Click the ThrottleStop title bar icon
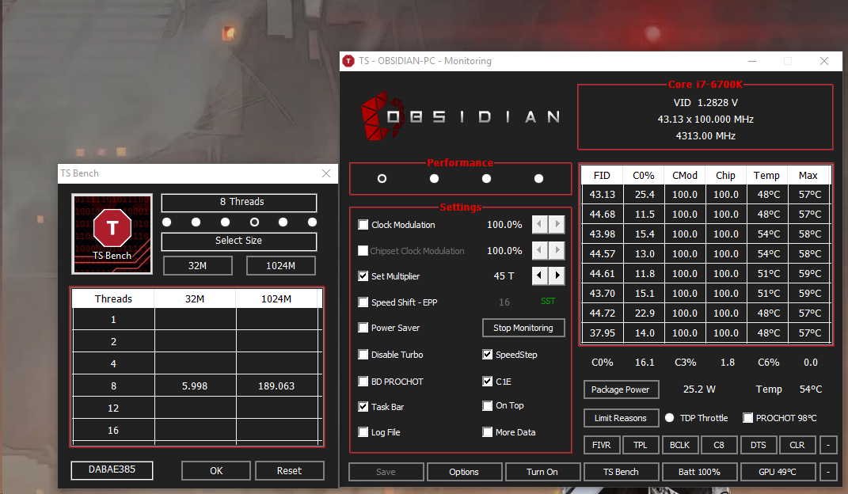Screen dimensions: 848x494 coord(348,61)
